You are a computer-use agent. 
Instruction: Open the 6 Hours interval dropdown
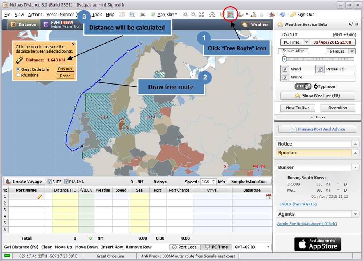(351, 51)
